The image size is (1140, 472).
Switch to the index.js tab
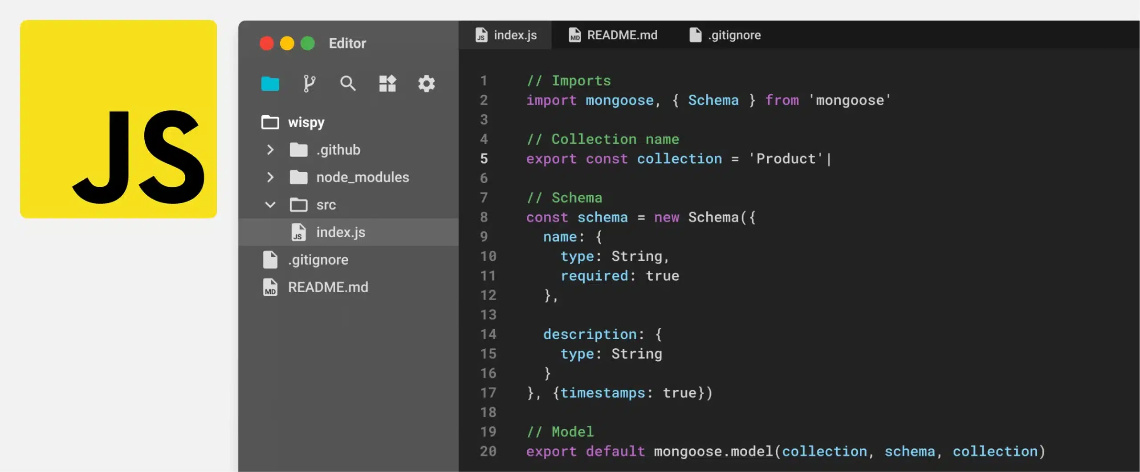pyautogui.click(x=505, y=35)
